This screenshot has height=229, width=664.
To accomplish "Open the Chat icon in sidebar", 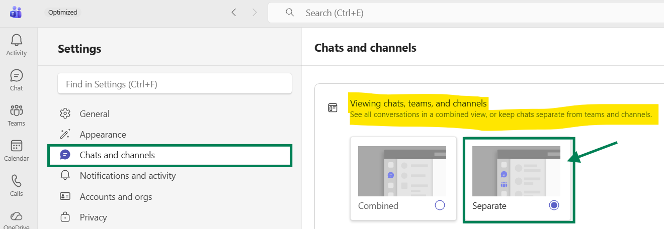I will [x=17, y=76].
